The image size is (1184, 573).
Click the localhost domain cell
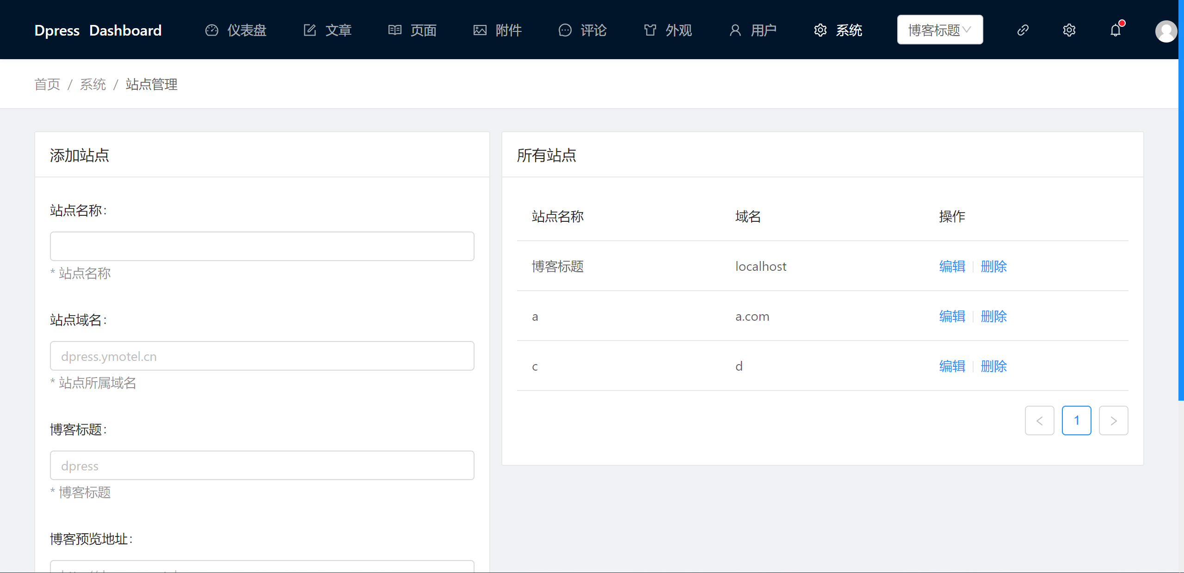click(761, 266)
